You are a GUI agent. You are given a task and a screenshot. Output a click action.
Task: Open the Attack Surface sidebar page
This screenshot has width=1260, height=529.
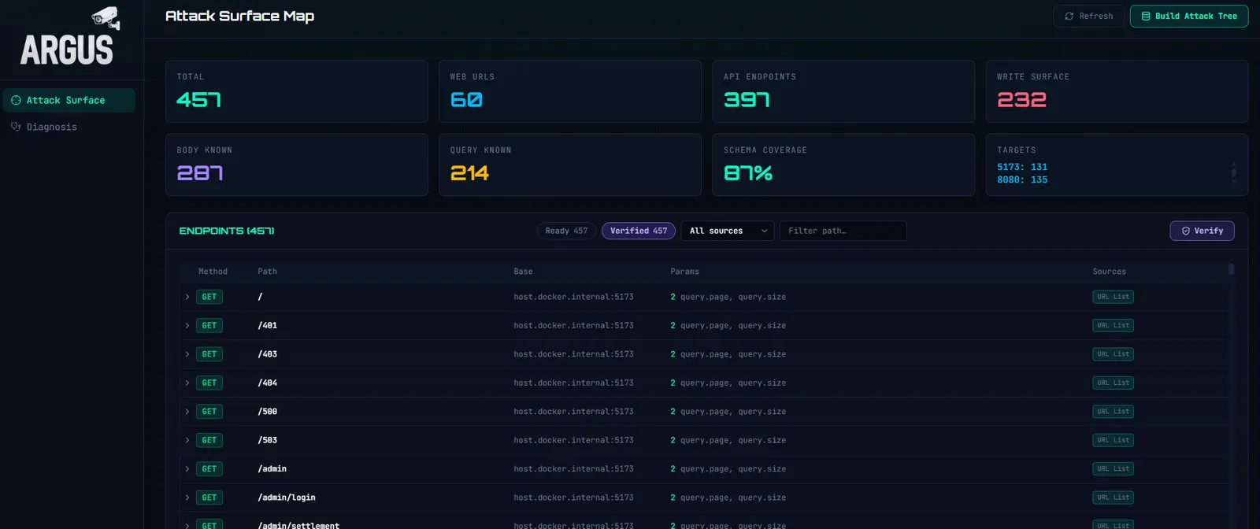[x=69, y=100]
